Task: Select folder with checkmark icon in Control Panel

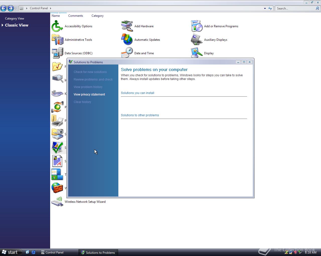Action: 57,67
